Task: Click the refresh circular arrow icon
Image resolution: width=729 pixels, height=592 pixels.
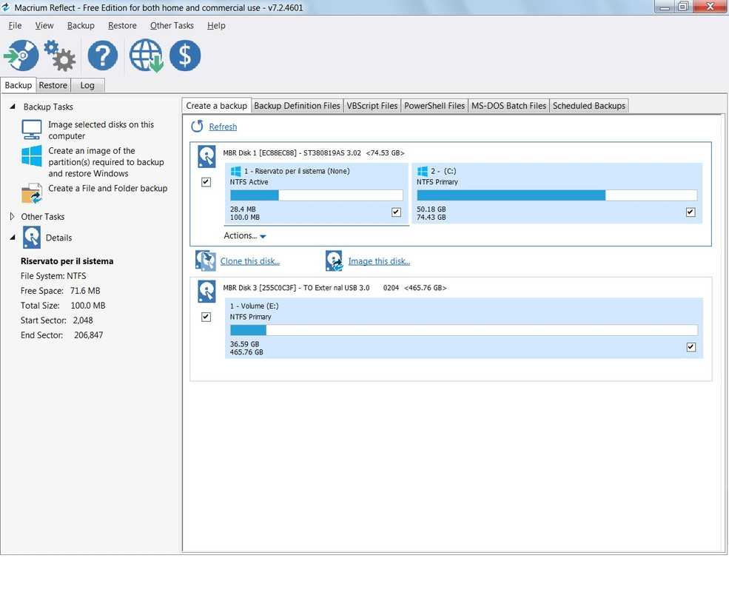Action: click(197, 127)
